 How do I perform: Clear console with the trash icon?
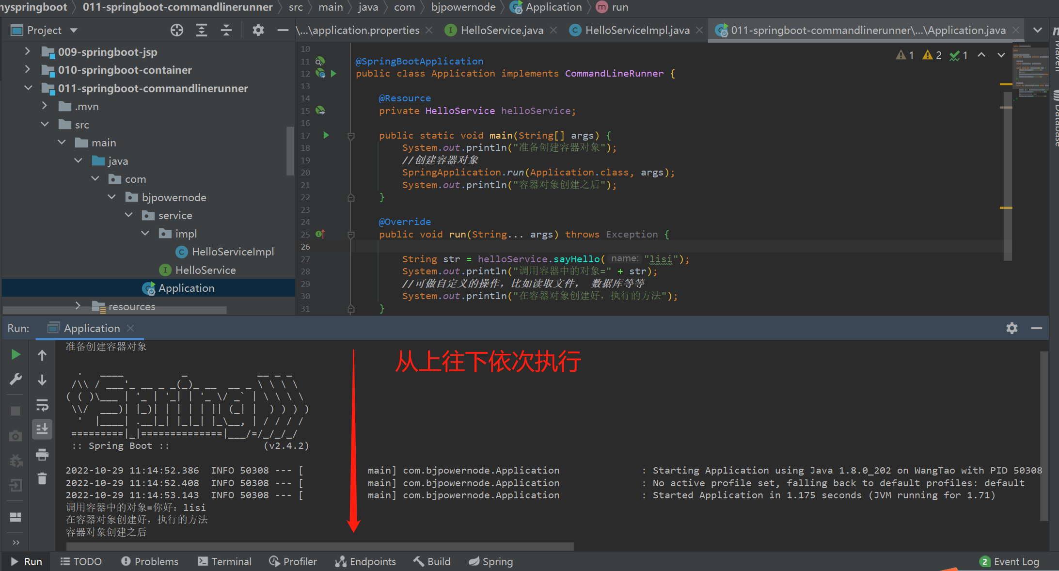42,479
